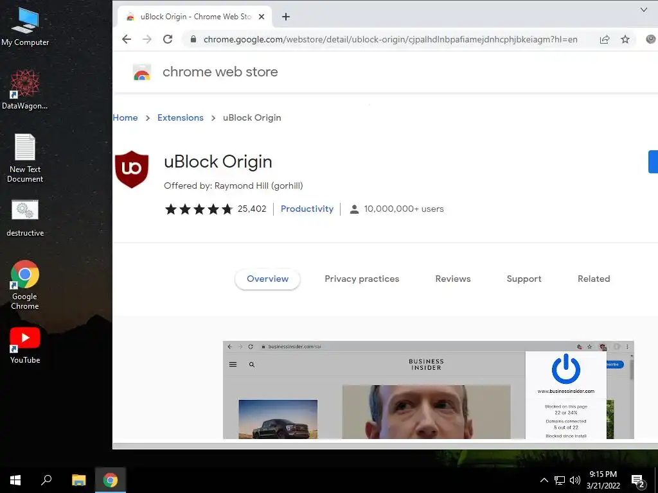Viewport: 658px width, 493px height.
Task: Open network status tray icon
Action: (560, 480)
